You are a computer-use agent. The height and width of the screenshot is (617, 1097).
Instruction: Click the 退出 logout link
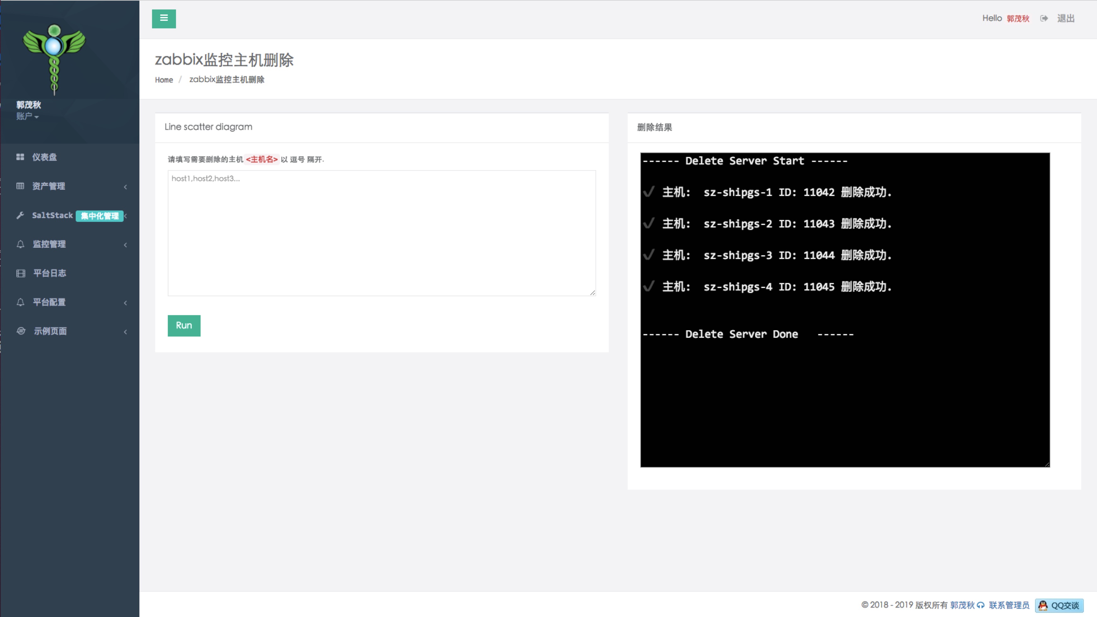[1065, 18]
